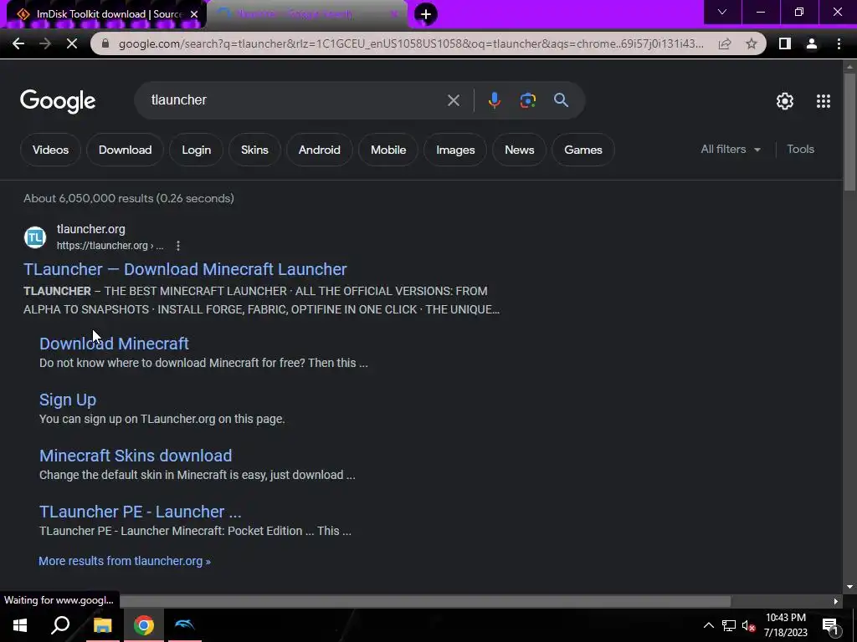The width and height of the screenshot is (857, 642).
Task: Select the Games filter chip
Action: (583, 150)
